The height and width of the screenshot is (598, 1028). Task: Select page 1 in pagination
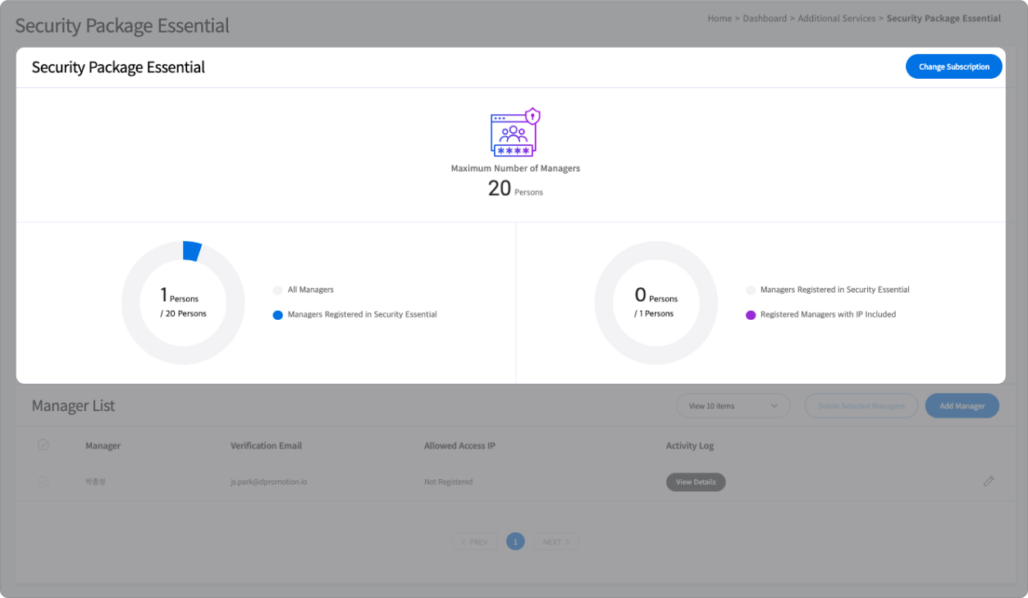(515, 542)
